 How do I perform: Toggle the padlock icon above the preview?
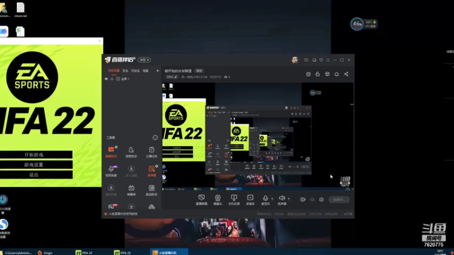pyautogui.click(x=318, y=74)
